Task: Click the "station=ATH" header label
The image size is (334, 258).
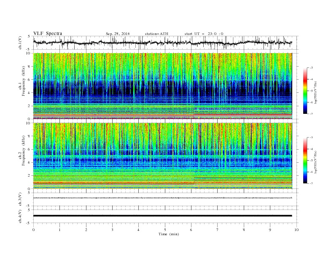Action: [156, 34]
